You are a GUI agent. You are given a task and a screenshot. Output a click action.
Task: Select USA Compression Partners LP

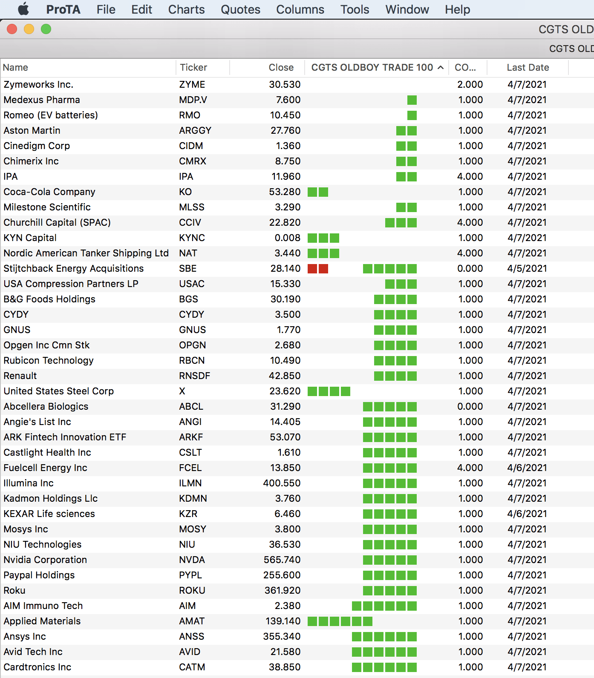pyautogui.click(x=297, y=284)
